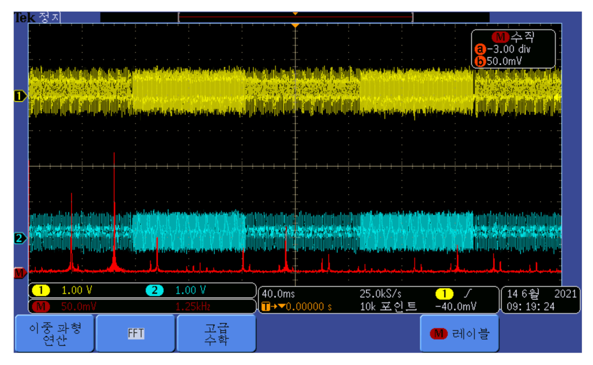The height and width of the screenshot is (365, 593).
Task: Click the waveform record overview bar at top
Action: [295, 18]
